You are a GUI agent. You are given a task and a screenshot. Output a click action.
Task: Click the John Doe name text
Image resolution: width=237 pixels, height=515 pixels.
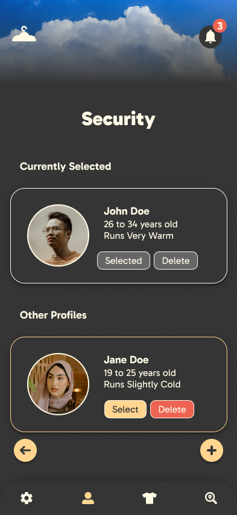[127, 211]
